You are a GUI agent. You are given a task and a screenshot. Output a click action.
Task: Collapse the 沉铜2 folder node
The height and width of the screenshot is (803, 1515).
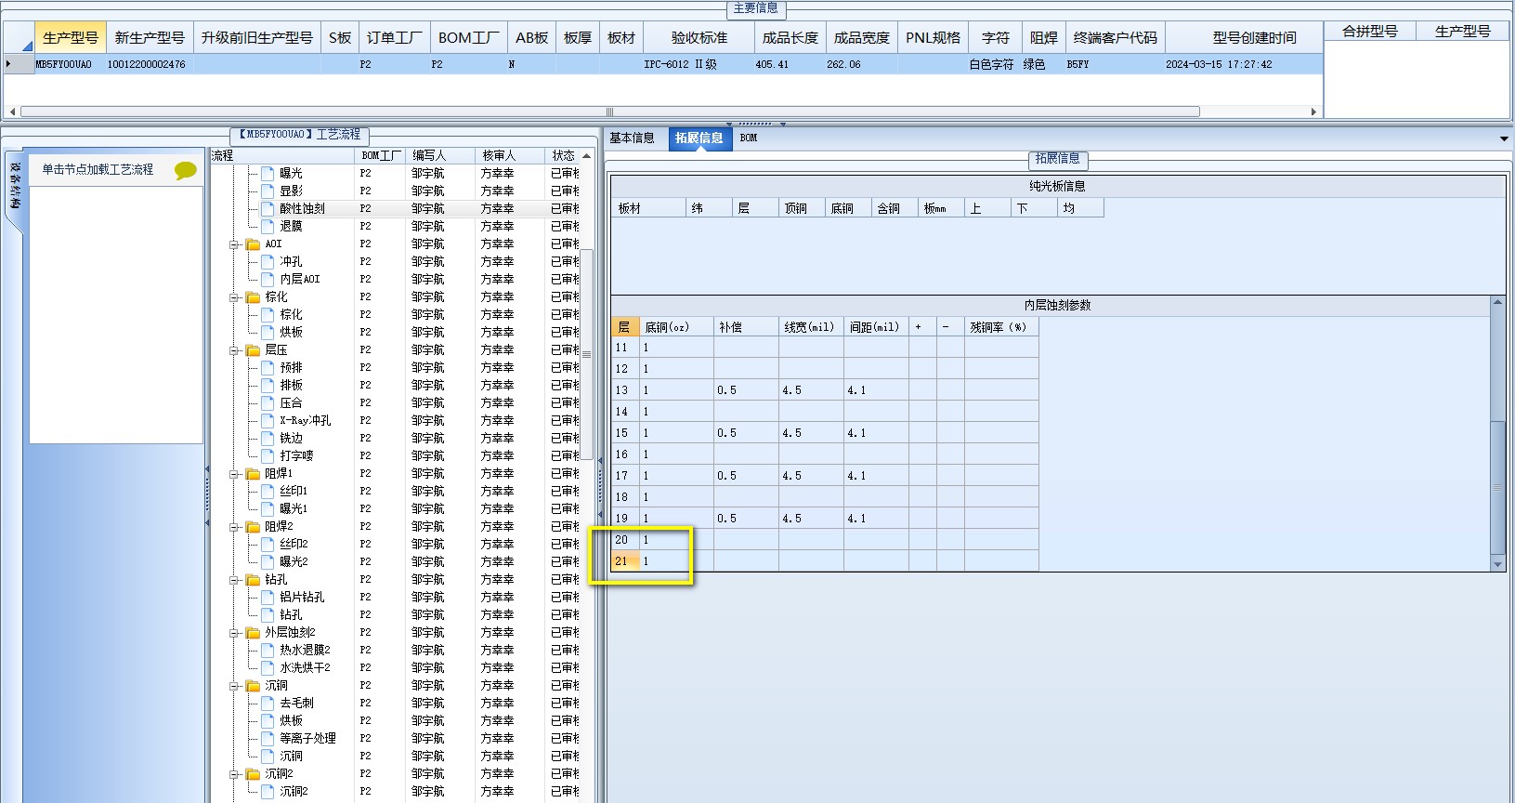point(234,774)
